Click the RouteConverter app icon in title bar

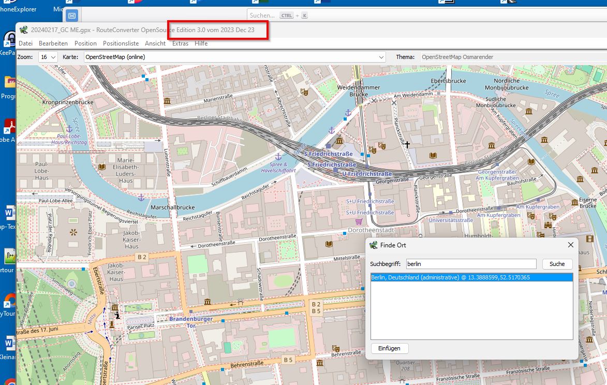pos(23,30)
